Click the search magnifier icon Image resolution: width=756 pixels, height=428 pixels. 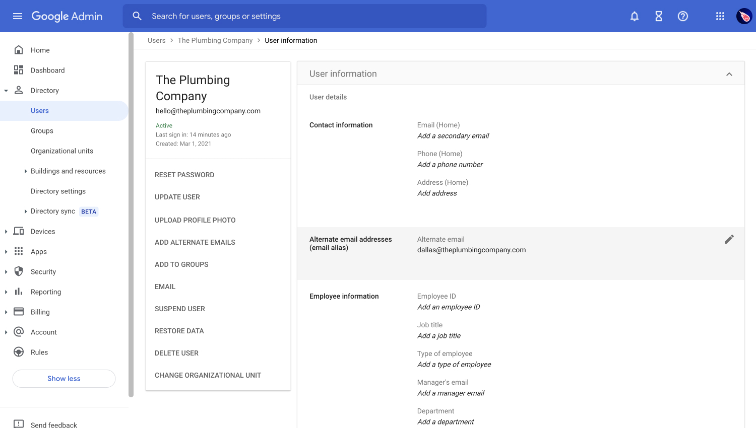[137, 16]
